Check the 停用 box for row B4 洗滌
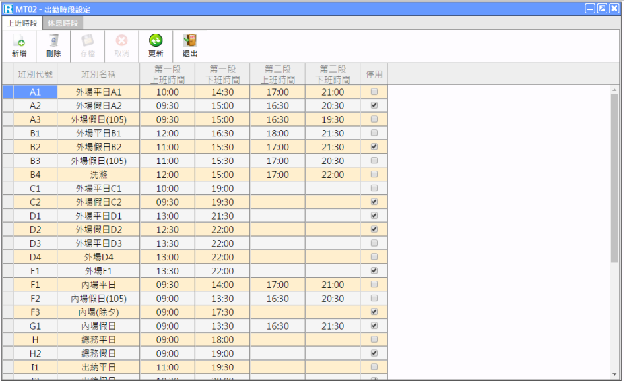The image size is (627, 381). 374,174
